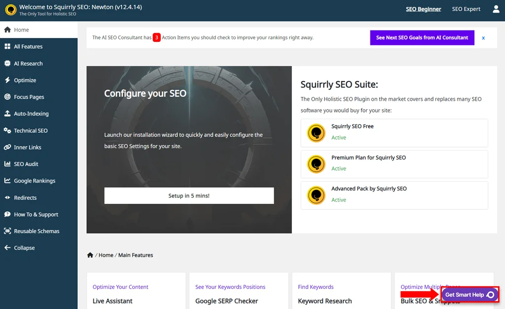This screenshot has width=505, height=309.
Task: Click the Home breadcrumb link
Action: click(x=106, y=255)
